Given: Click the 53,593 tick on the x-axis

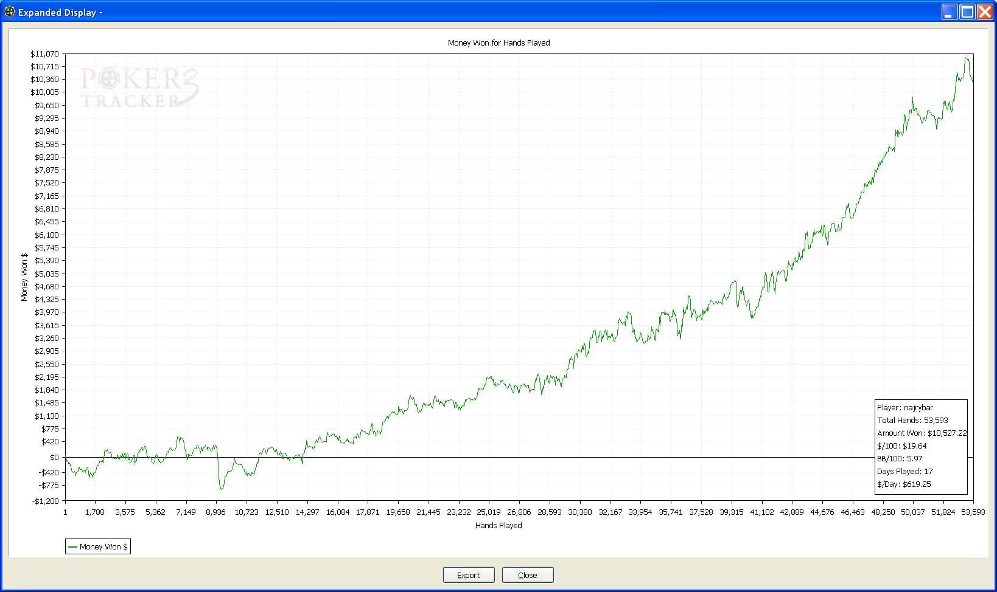Looking at the screenshot, I should tap(972, 512).
